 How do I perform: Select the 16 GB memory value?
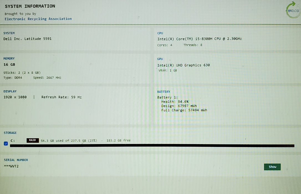(9, 65)
